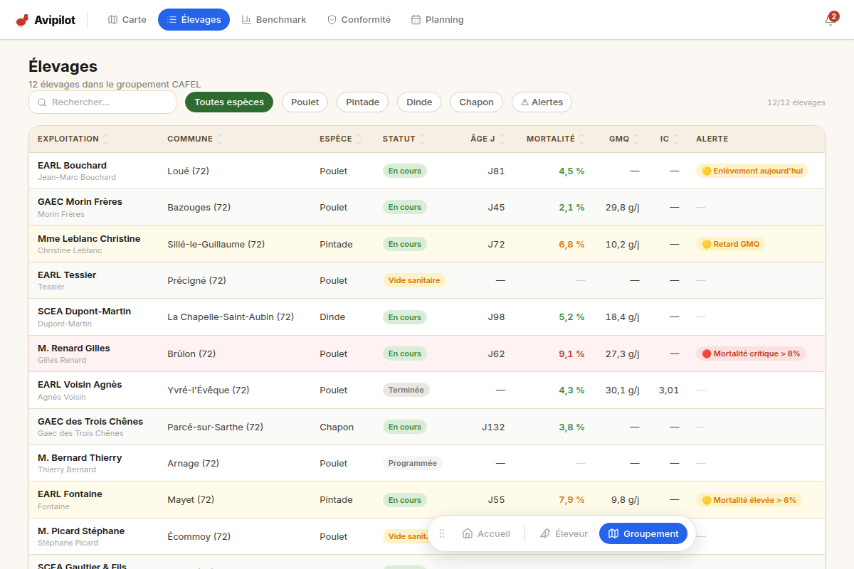Click La Chapelle-Saint-Aubin (72) commune
This screenshot has height=569, width=854.
point(231,317)
